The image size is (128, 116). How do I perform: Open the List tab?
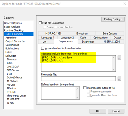[45, 42]
